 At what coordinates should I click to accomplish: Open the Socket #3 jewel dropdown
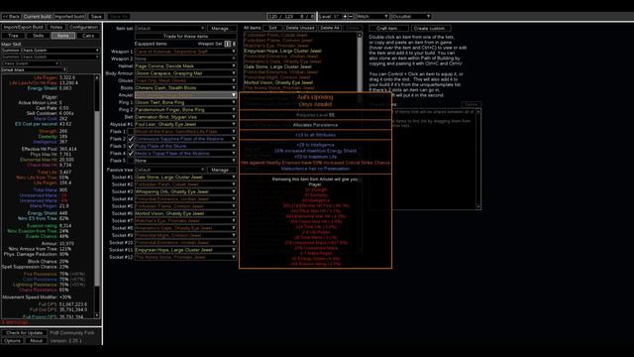185,191
